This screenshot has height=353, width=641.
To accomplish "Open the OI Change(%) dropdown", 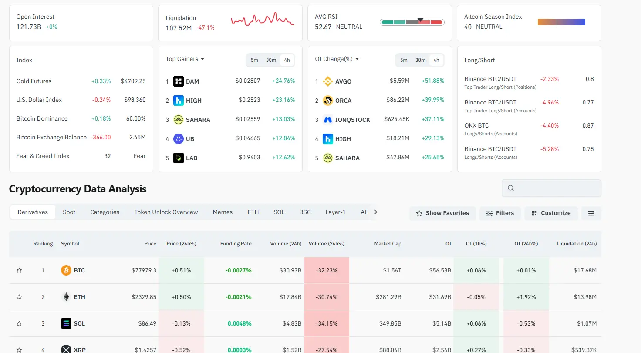I will tap(337, 59).
